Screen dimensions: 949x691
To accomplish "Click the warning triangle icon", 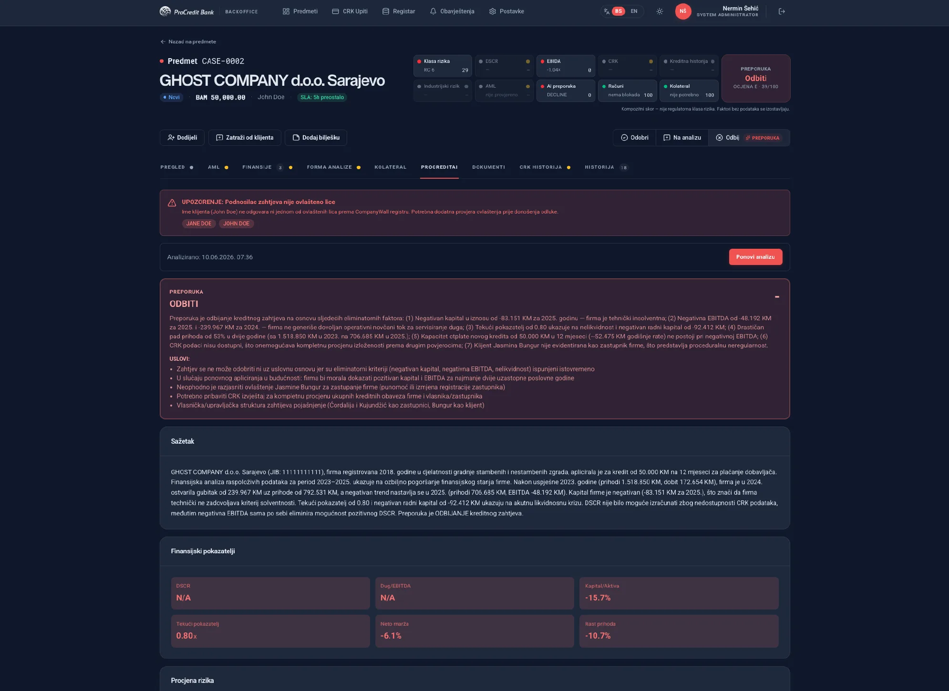I will 172,203.
